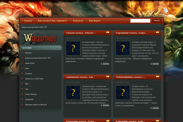The width and height of the screenshot is (183, 122).
Task: Click the -2-ogremound map thumbnail
Action: [x=123, y=48]
